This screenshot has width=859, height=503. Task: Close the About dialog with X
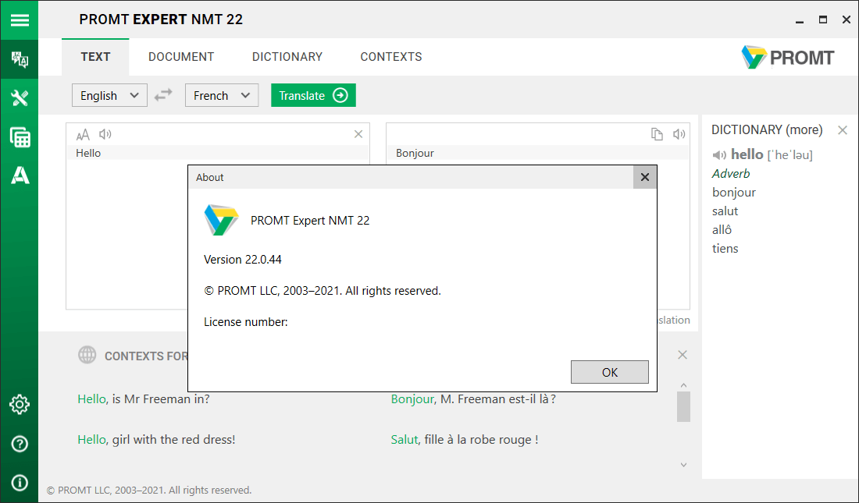point(645,177)
